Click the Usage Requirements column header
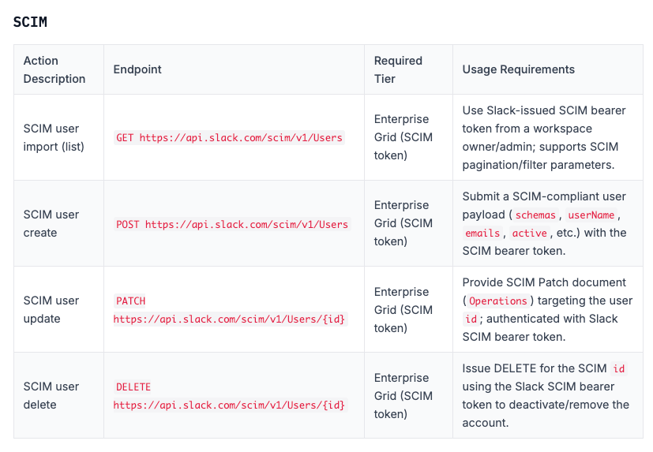The width and height of the screenshot is (653, 452). 519,69
